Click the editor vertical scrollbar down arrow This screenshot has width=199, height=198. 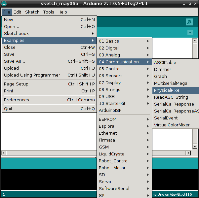tap(195, 147)
